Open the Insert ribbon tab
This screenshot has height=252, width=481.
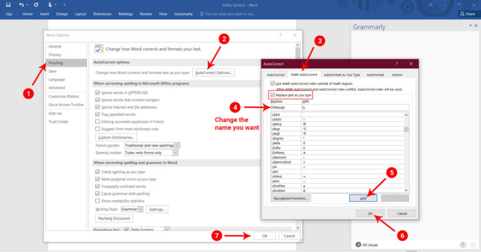click(44, 14)
